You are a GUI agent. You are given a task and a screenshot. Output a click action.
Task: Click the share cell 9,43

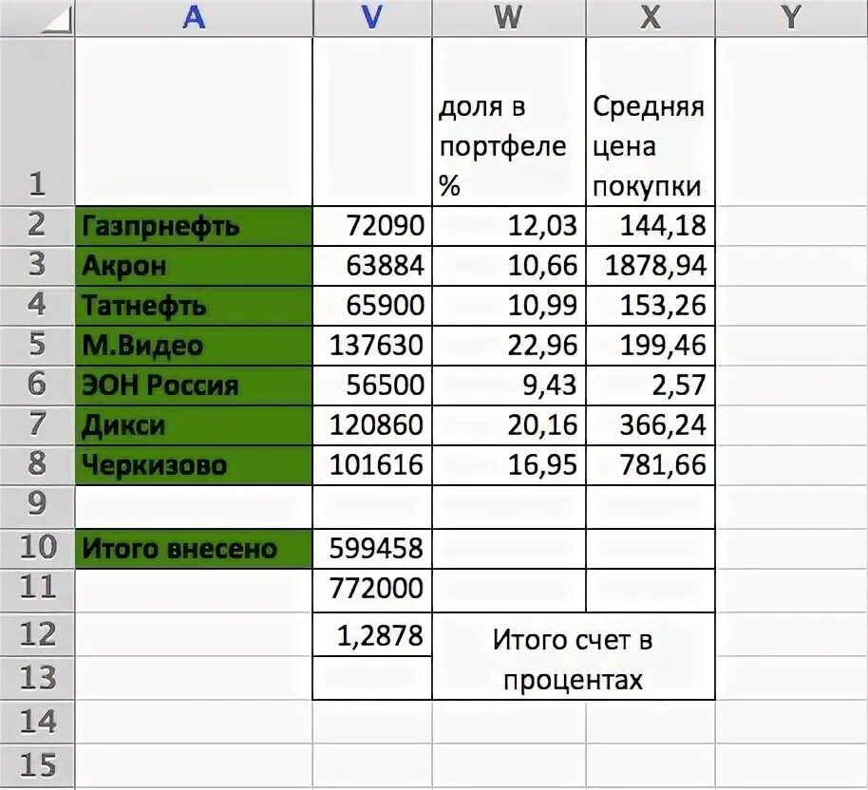(x=509, y=385)
